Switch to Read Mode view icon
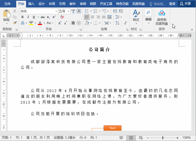 (121, 138)
